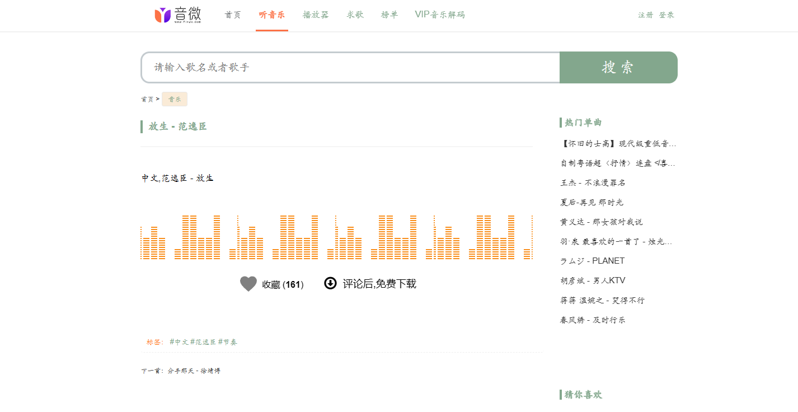Click the 中文,范逸臣 - 放生 subtitle text
Screen dimensions: 798x412
coord(177,178)
